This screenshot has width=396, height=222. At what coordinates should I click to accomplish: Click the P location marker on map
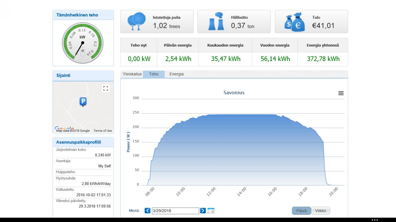click(83, 102)
